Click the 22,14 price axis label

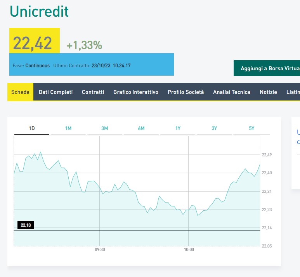coord(267,228)
